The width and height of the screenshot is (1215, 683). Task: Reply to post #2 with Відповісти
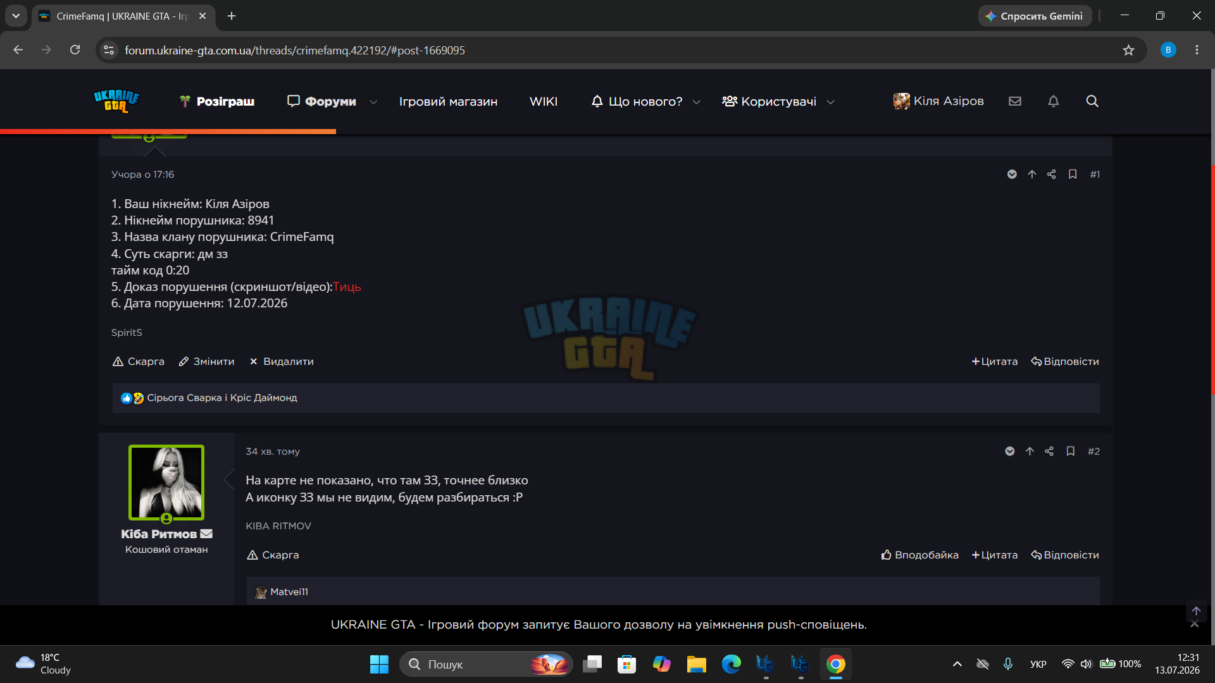[x=1065, y=555]
